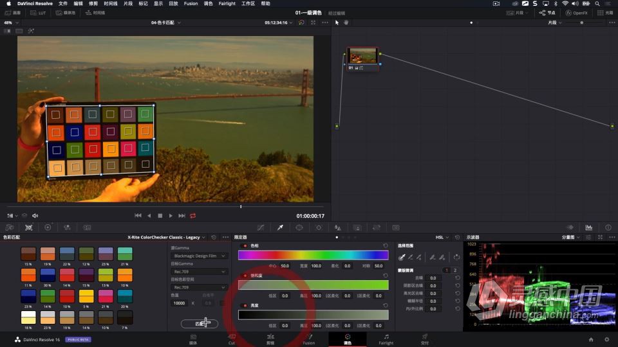Click the Match button in Color Match
The image size is (618, 347).
point(200,324)
